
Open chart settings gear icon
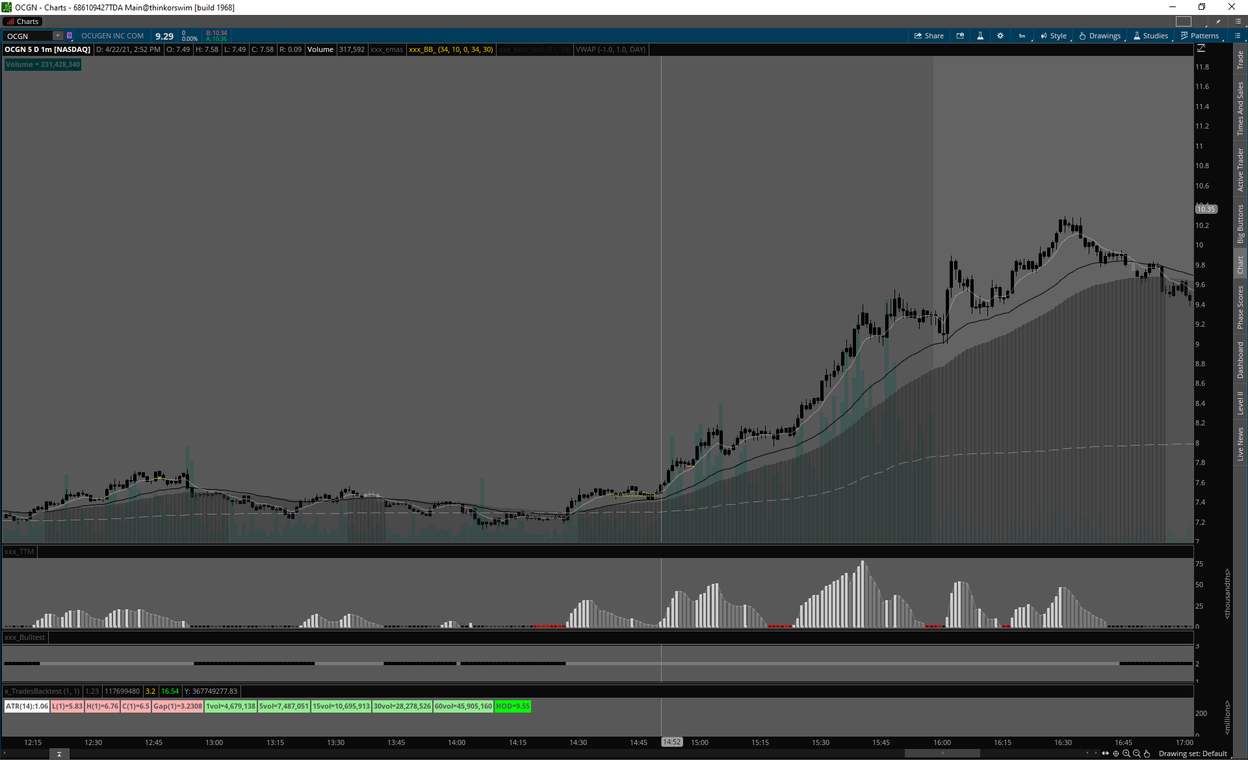[1000, 36]
